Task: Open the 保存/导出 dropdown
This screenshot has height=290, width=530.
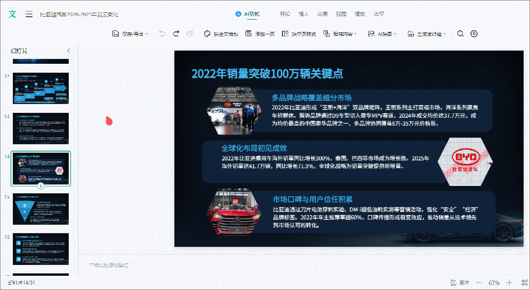Action: pyautogui.click(x=130, y=34)
